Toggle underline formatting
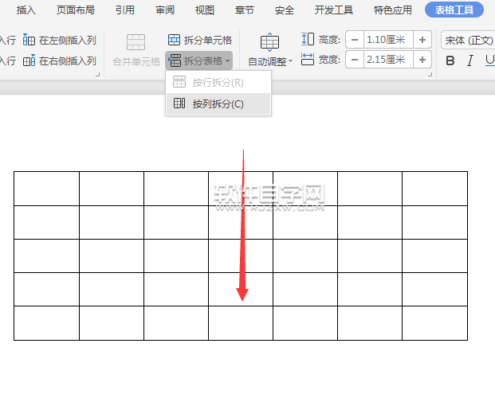Image resolution: width=495 pixels, height=398 pixels. [489, 60]
